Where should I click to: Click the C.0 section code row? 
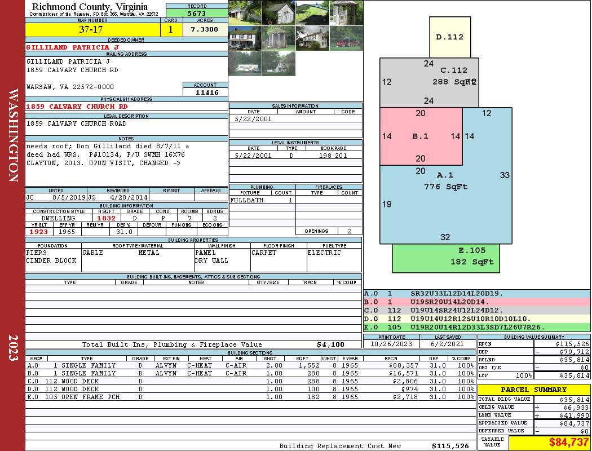click(476, 310)
